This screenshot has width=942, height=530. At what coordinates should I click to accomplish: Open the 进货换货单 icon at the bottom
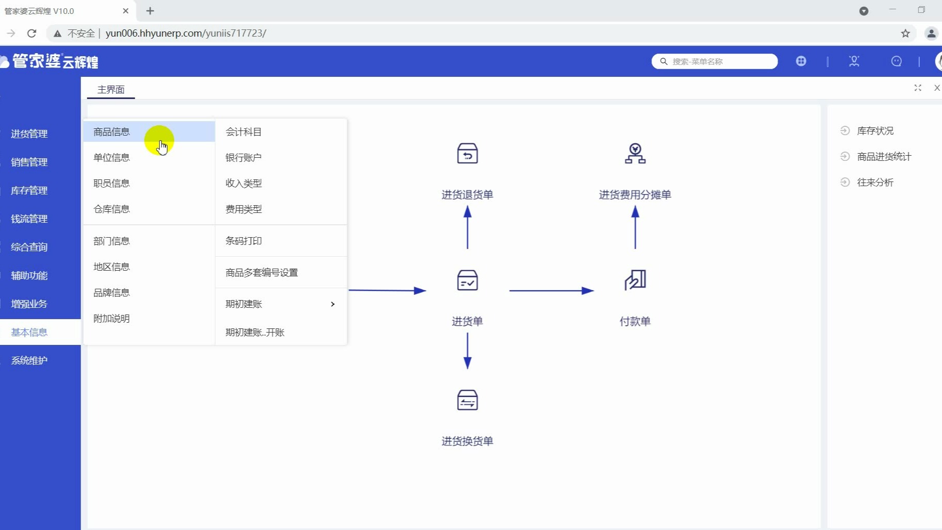coord(467,401)
